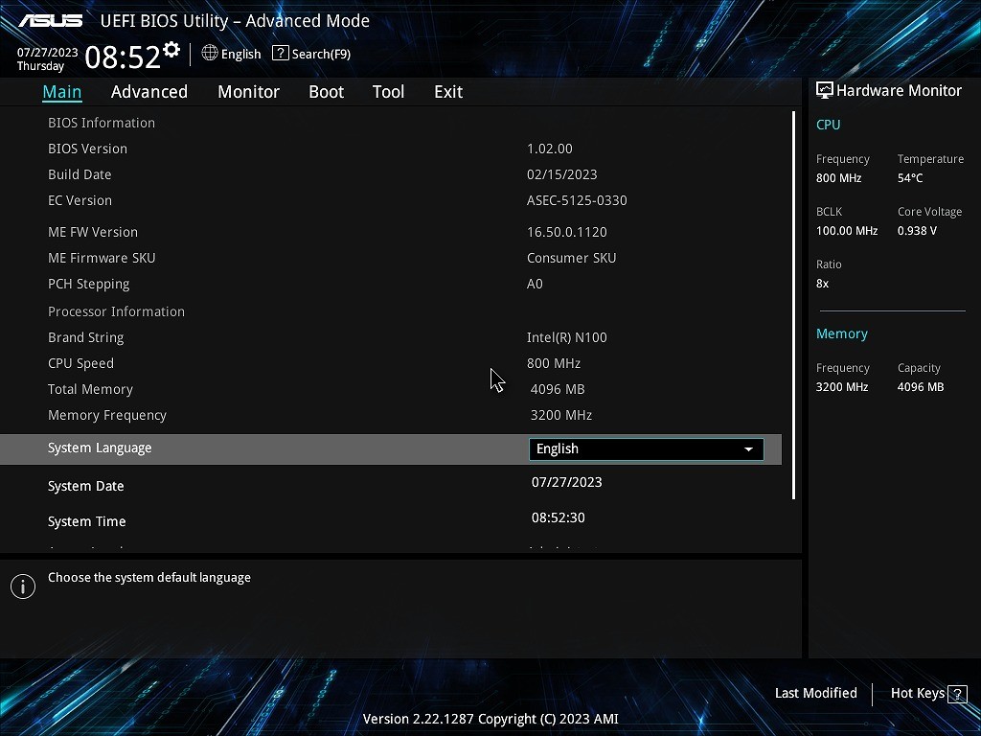
Task: Open the Tool tab
Action: point(388,91)
